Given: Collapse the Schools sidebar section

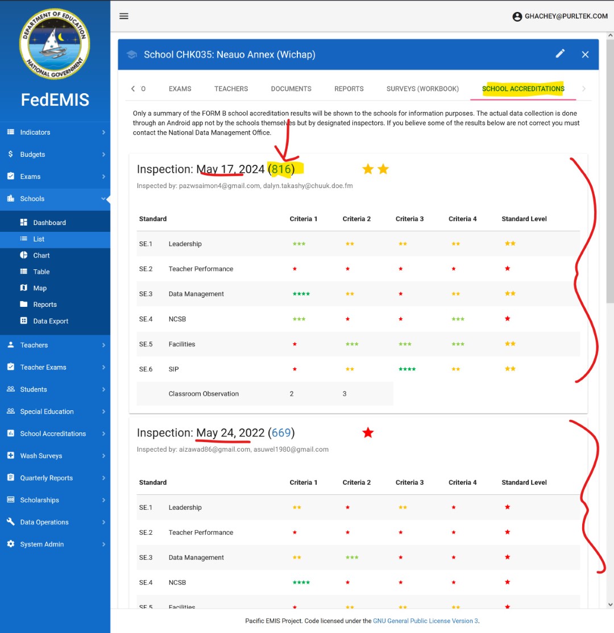Looking at the screenshot, I should click(x=55, y=199).
